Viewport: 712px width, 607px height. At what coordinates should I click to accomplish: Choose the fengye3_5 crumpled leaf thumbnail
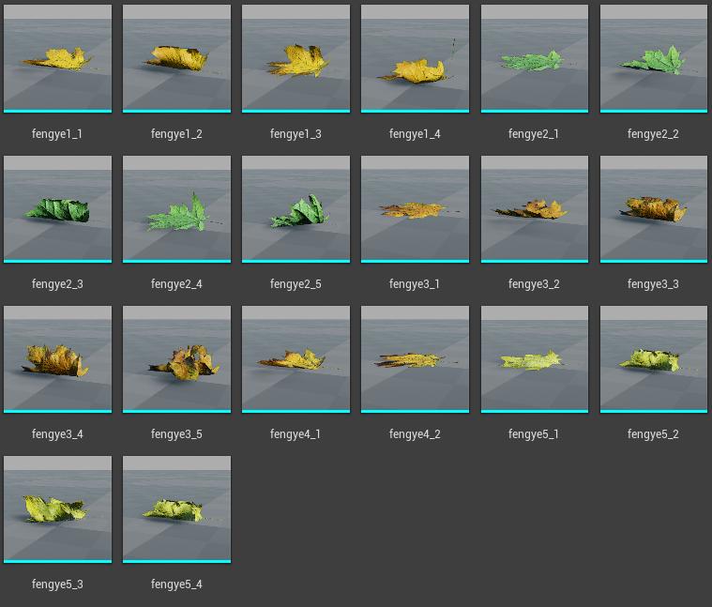(176, 359)
